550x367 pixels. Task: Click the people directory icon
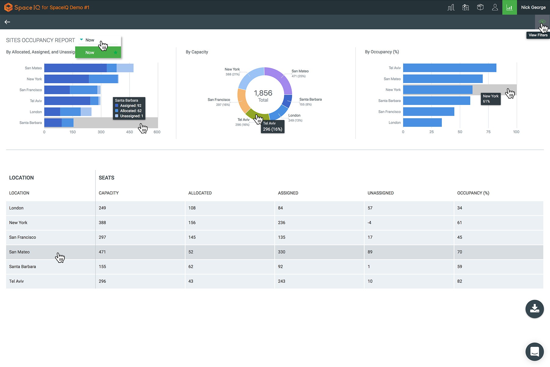495,7
